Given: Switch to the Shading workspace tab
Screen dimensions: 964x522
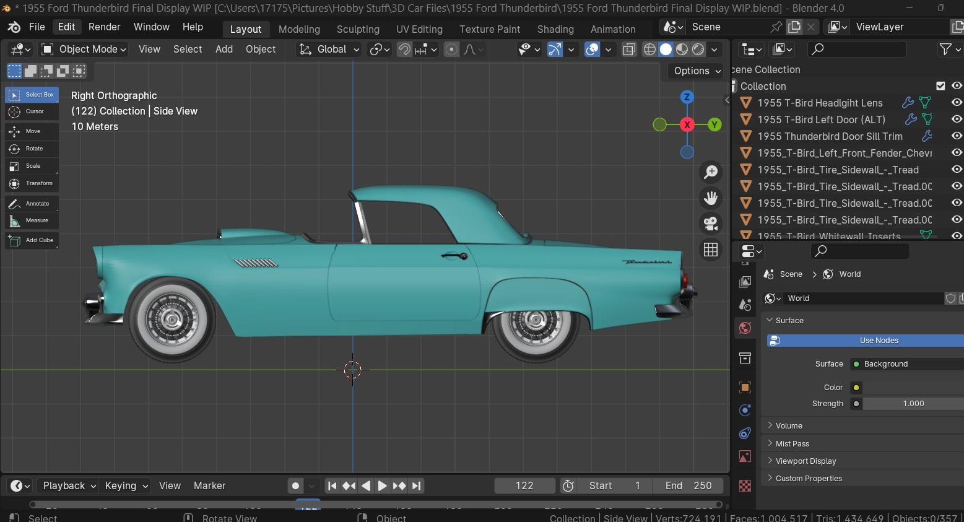Looking at the screenshot, I should (555, 29).
